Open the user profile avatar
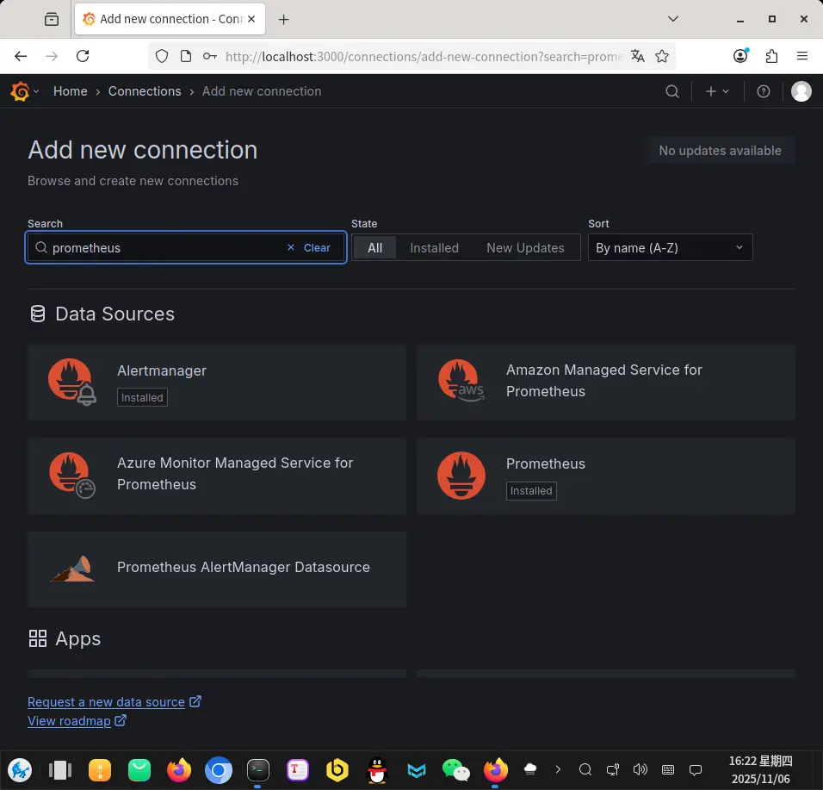This screenshot has width=823, height=790. (801, 91)
